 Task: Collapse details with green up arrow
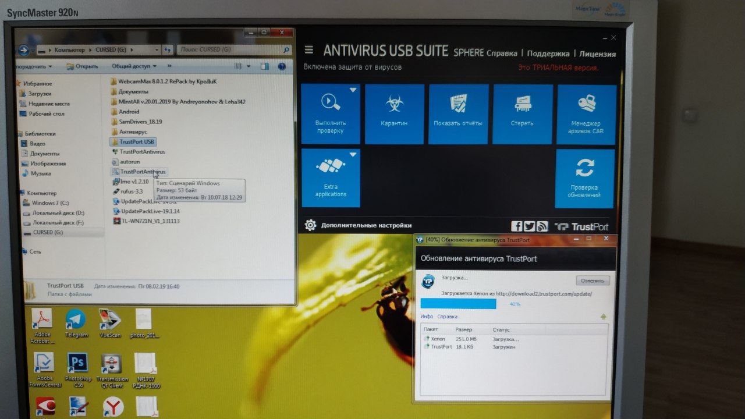[604, 317]
